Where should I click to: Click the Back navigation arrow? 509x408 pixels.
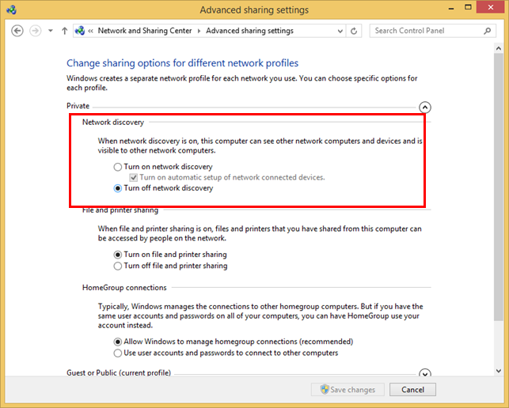tap(17, 31)
